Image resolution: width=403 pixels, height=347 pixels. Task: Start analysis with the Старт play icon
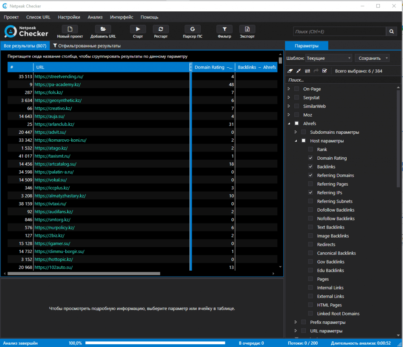[138, 29]
